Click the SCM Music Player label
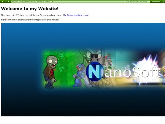The width and height of the screenshot is (165, 124). tap(132, 2)
